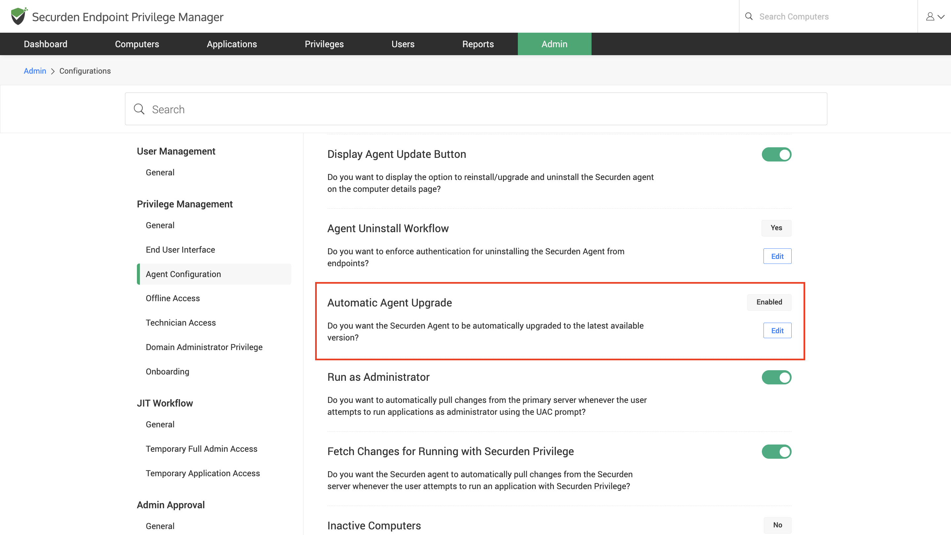This screenshot has height=535, width=951.
Task: Select Temporary Full Admin Access
Action: [x=201, y=449]
